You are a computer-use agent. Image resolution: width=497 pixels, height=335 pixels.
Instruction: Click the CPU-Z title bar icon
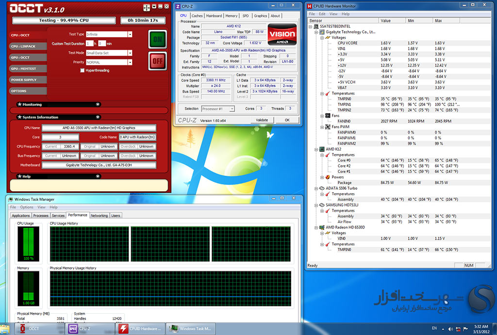click(178, 6)
